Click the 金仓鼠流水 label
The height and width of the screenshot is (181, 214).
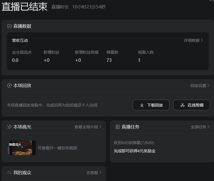tap(22, 52)
